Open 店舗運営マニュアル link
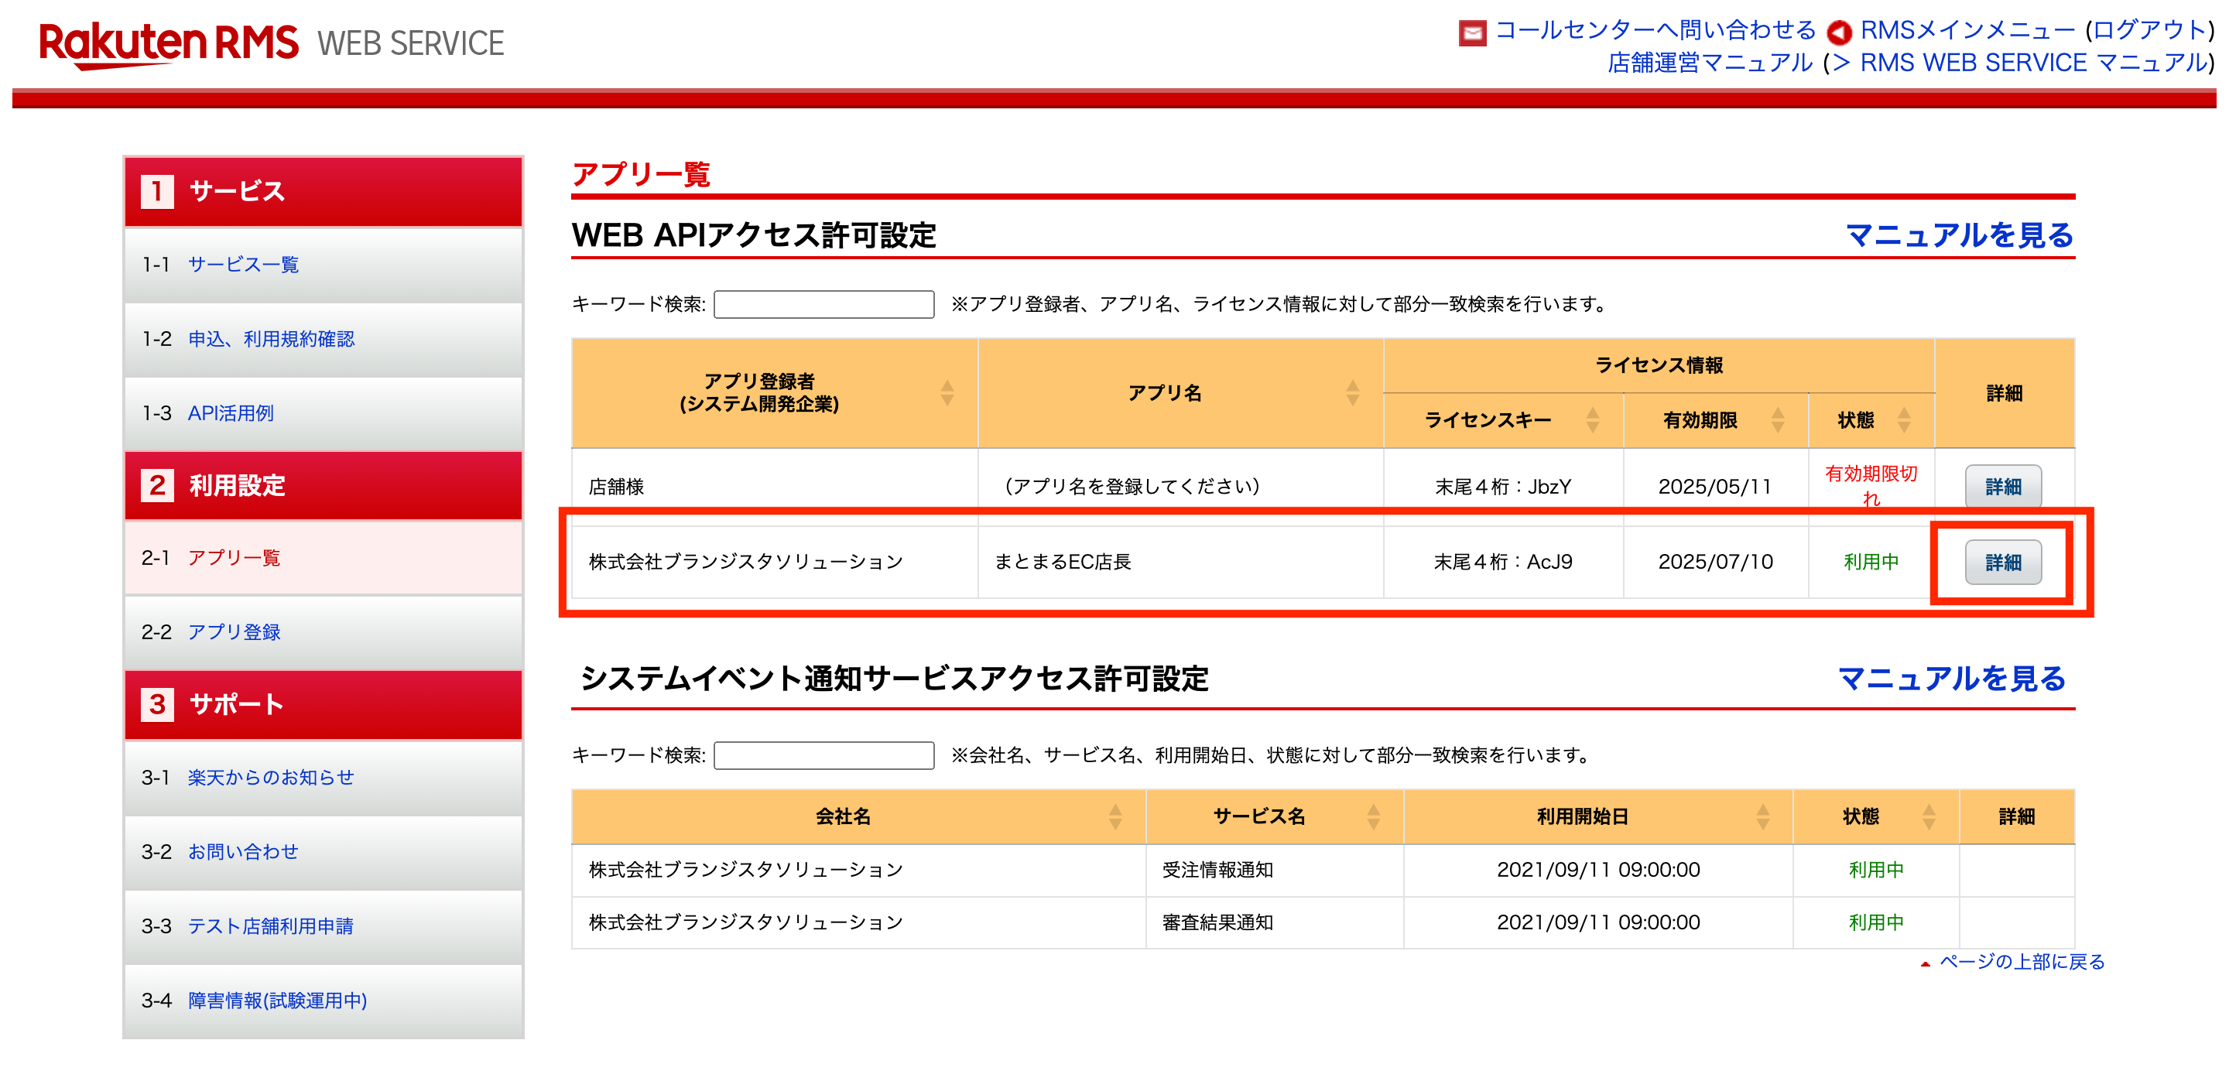 [1710, 63]
